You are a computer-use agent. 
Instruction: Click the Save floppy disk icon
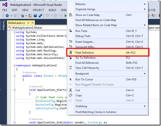point(35,16)
